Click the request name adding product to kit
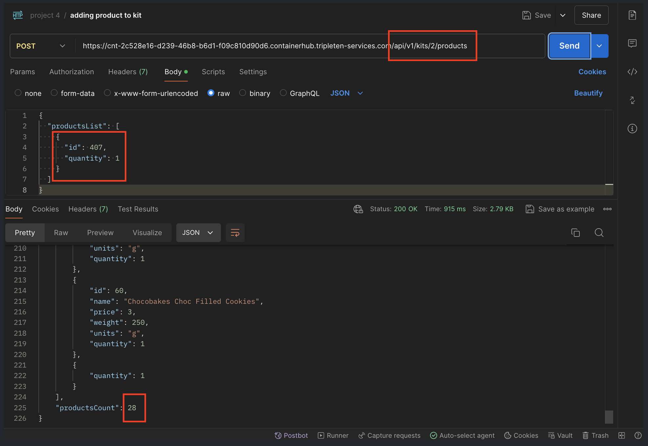 point(106,15)
